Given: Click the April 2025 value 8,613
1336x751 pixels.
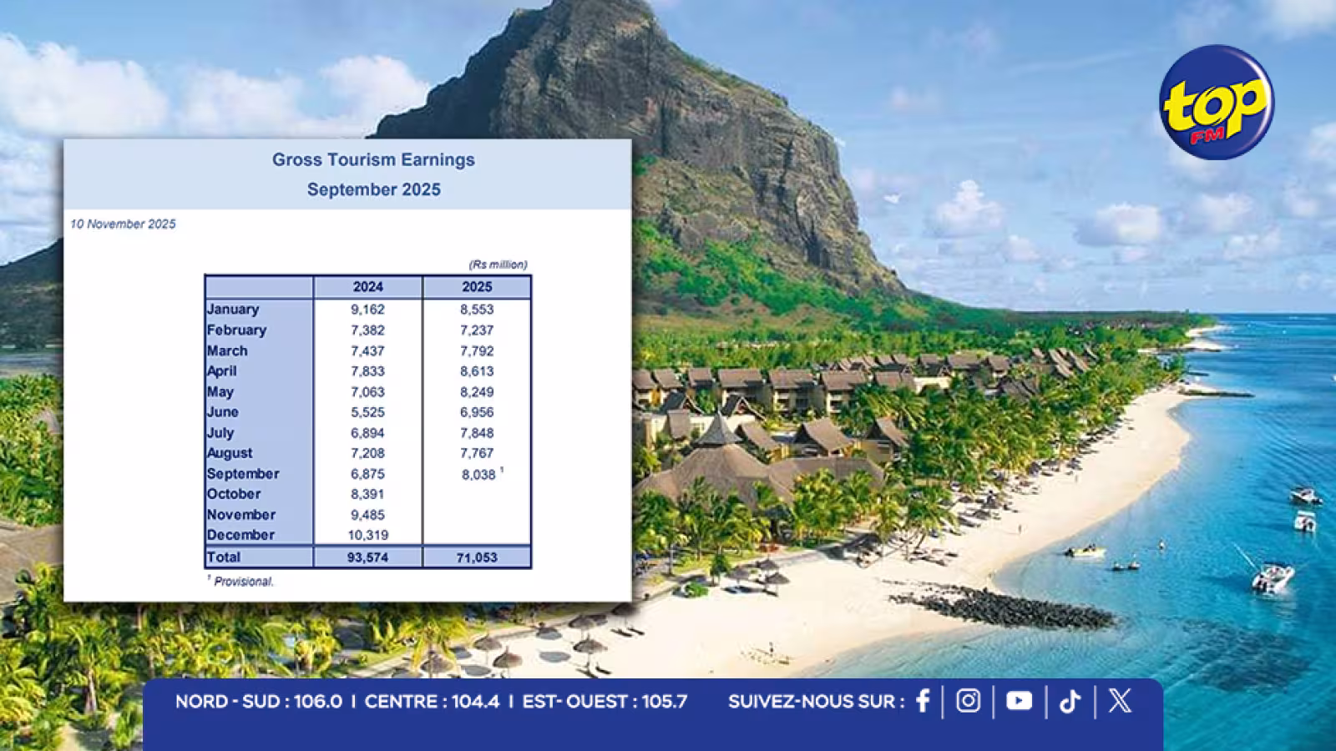Looking at the screenshot, I should pyautogui.click(x=477, y=370).
